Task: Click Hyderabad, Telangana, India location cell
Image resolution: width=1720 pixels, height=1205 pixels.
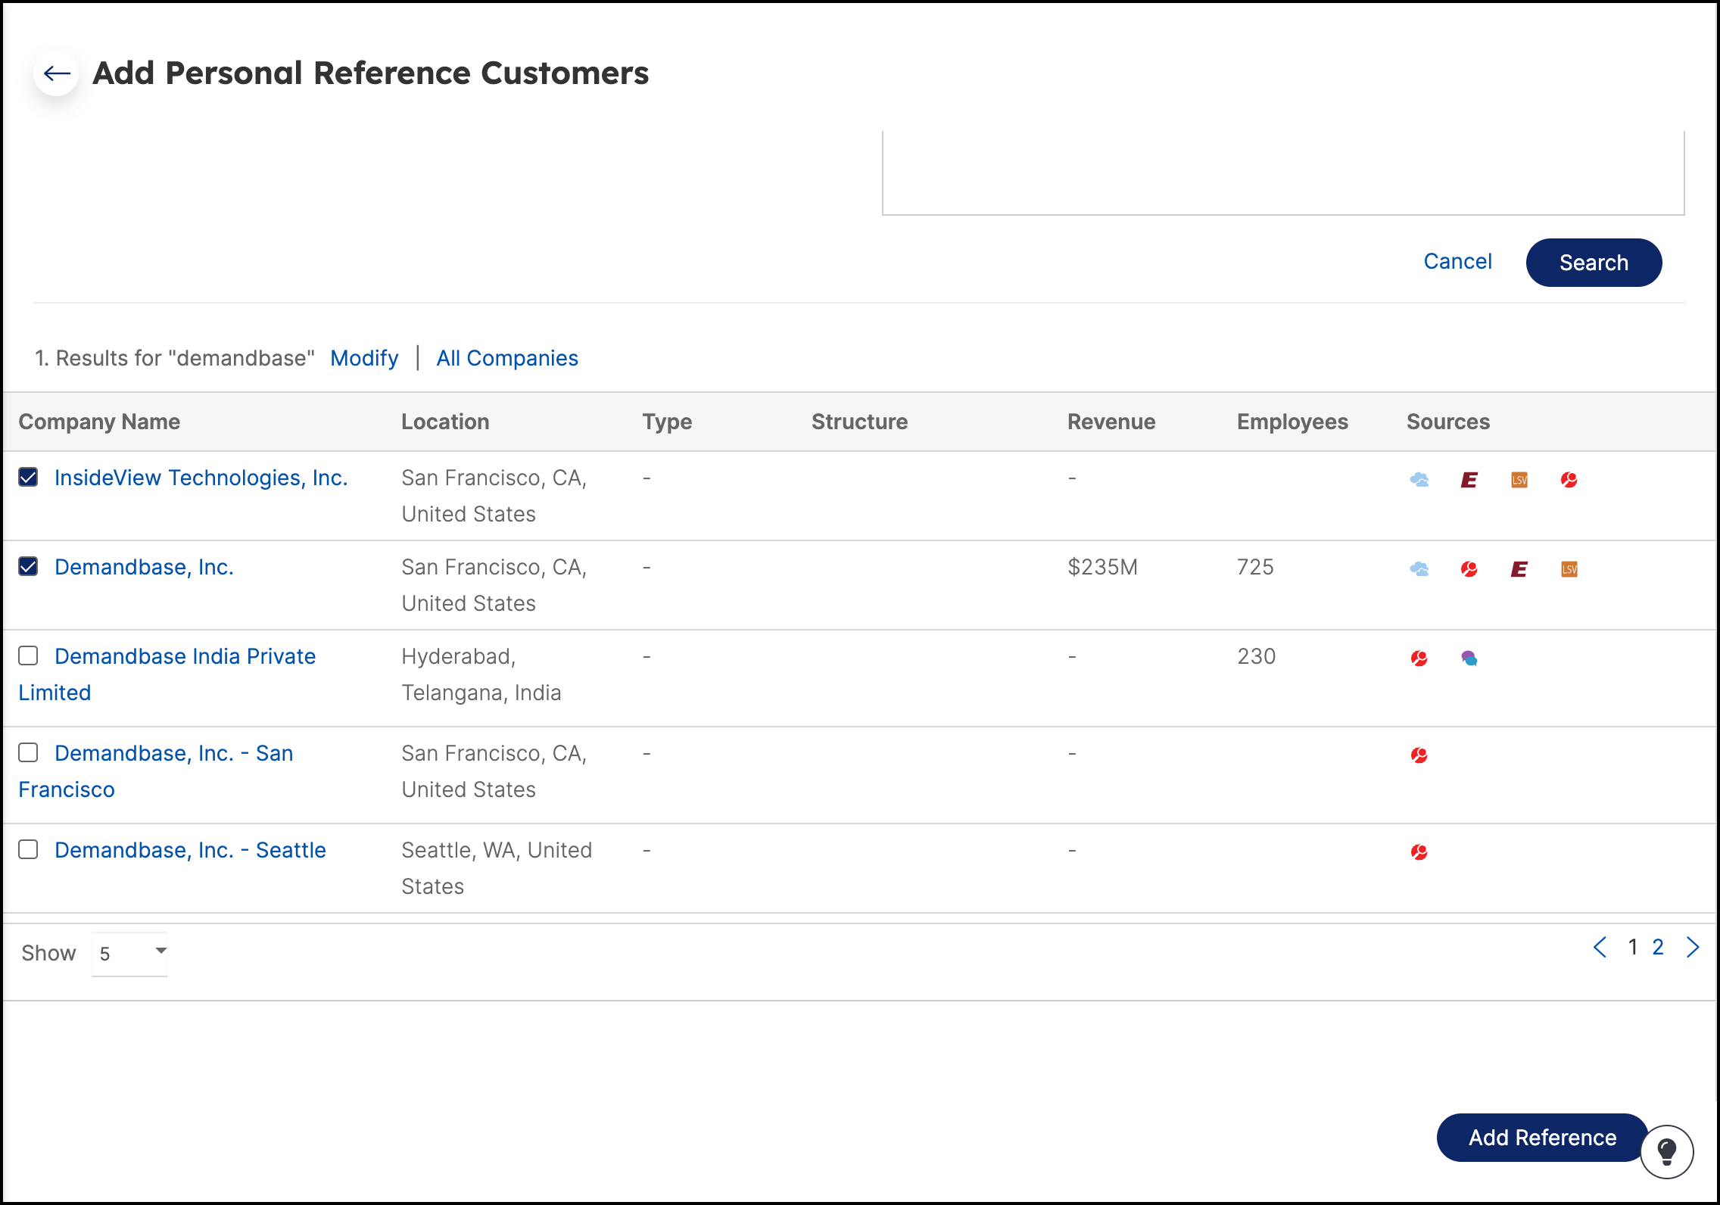Action: [x=481, y=674]
